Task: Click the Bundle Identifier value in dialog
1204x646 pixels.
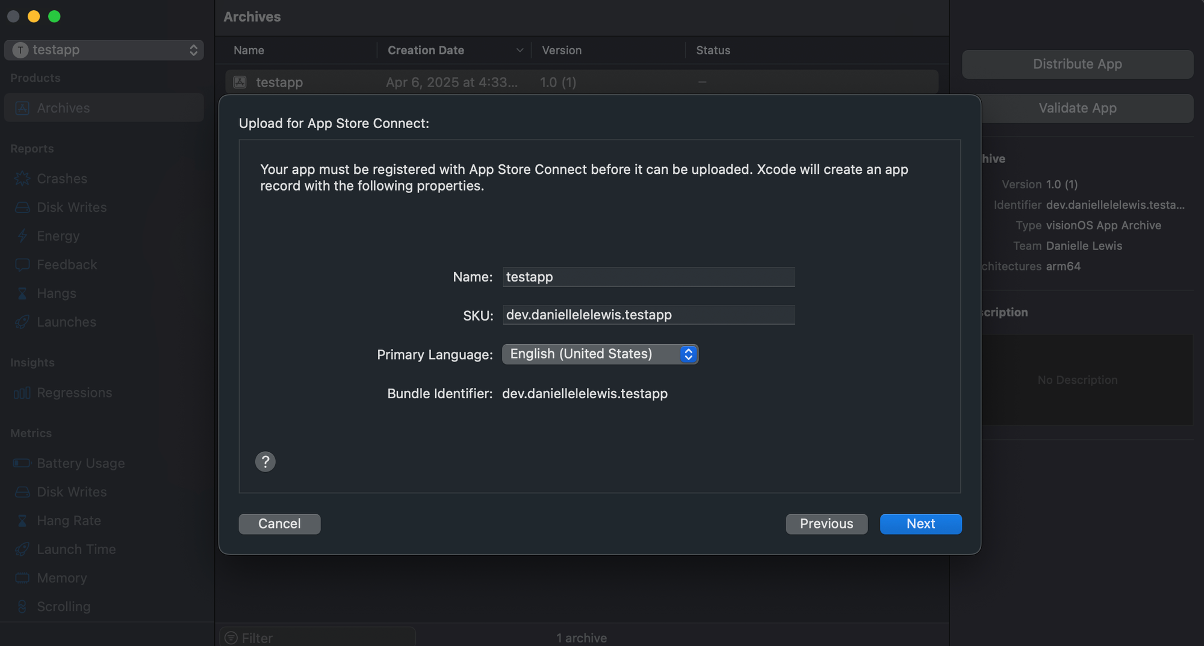Action: (x=585, y=393)
